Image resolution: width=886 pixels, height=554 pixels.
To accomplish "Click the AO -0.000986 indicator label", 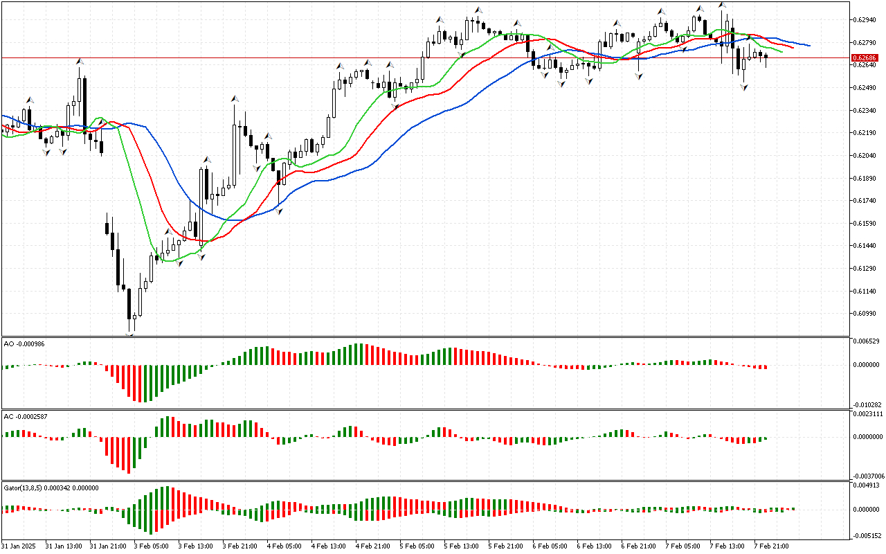I will [24, 343].
